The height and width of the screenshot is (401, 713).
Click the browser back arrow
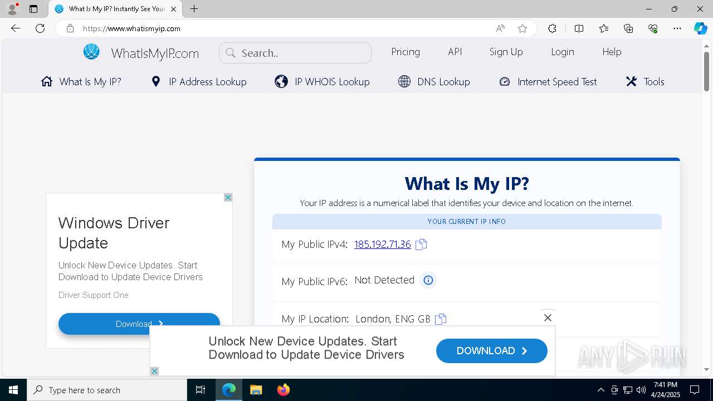pyautogui.click(x=16, y=28)
